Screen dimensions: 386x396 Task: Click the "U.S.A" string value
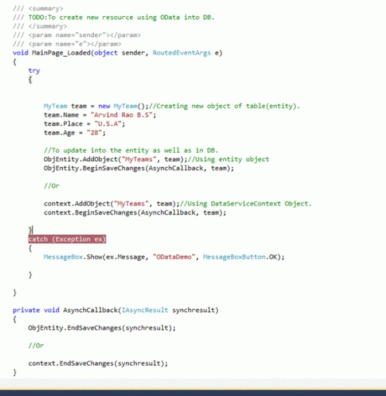[108, 124]
